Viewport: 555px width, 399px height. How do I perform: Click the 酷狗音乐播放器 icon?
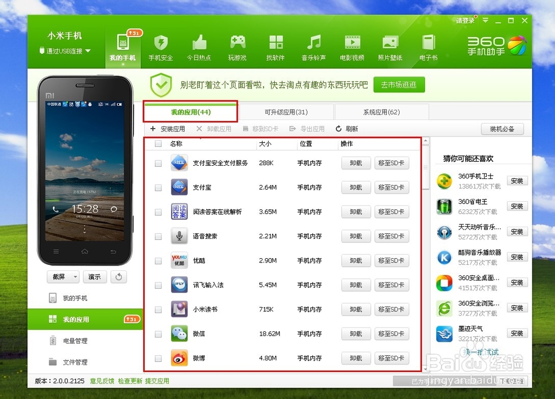click(444, 258)
